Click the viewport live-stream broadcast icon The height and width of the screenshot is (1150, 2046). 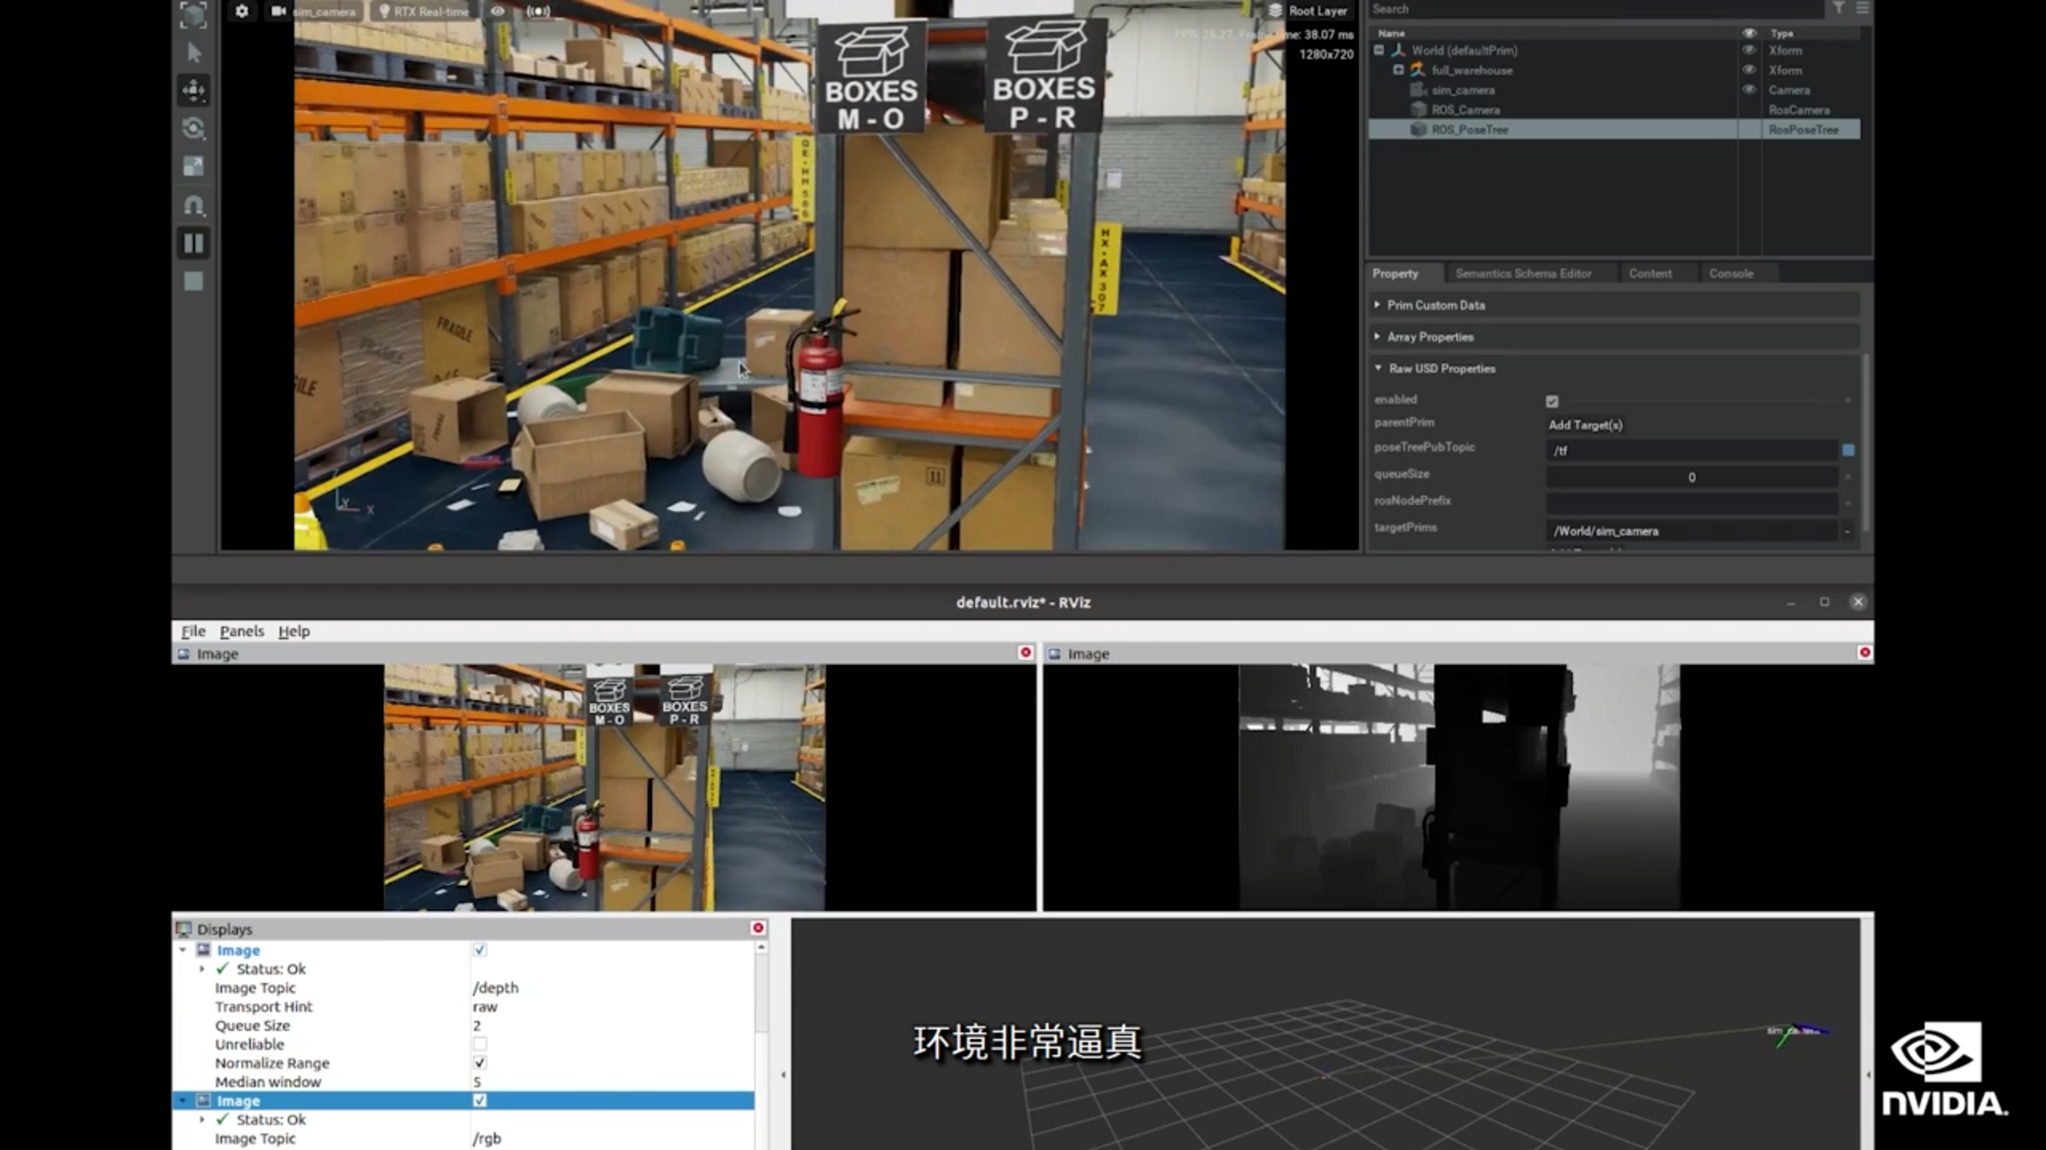tap(539, 11)
